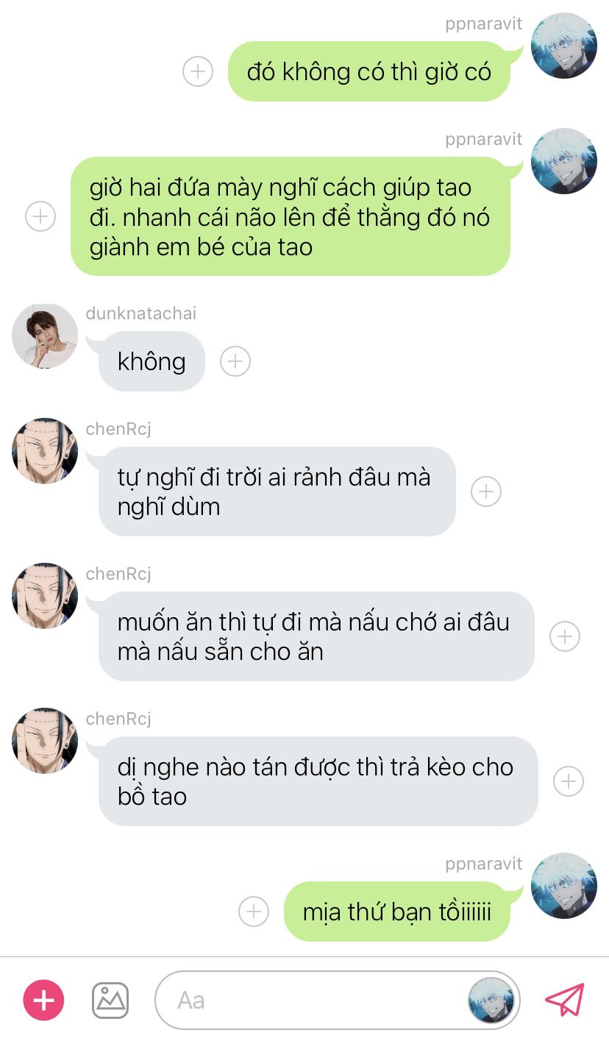This screenshot has height=1041, width=609.
Task: Open the image gallery picker icon
Action: [110, 1001]
